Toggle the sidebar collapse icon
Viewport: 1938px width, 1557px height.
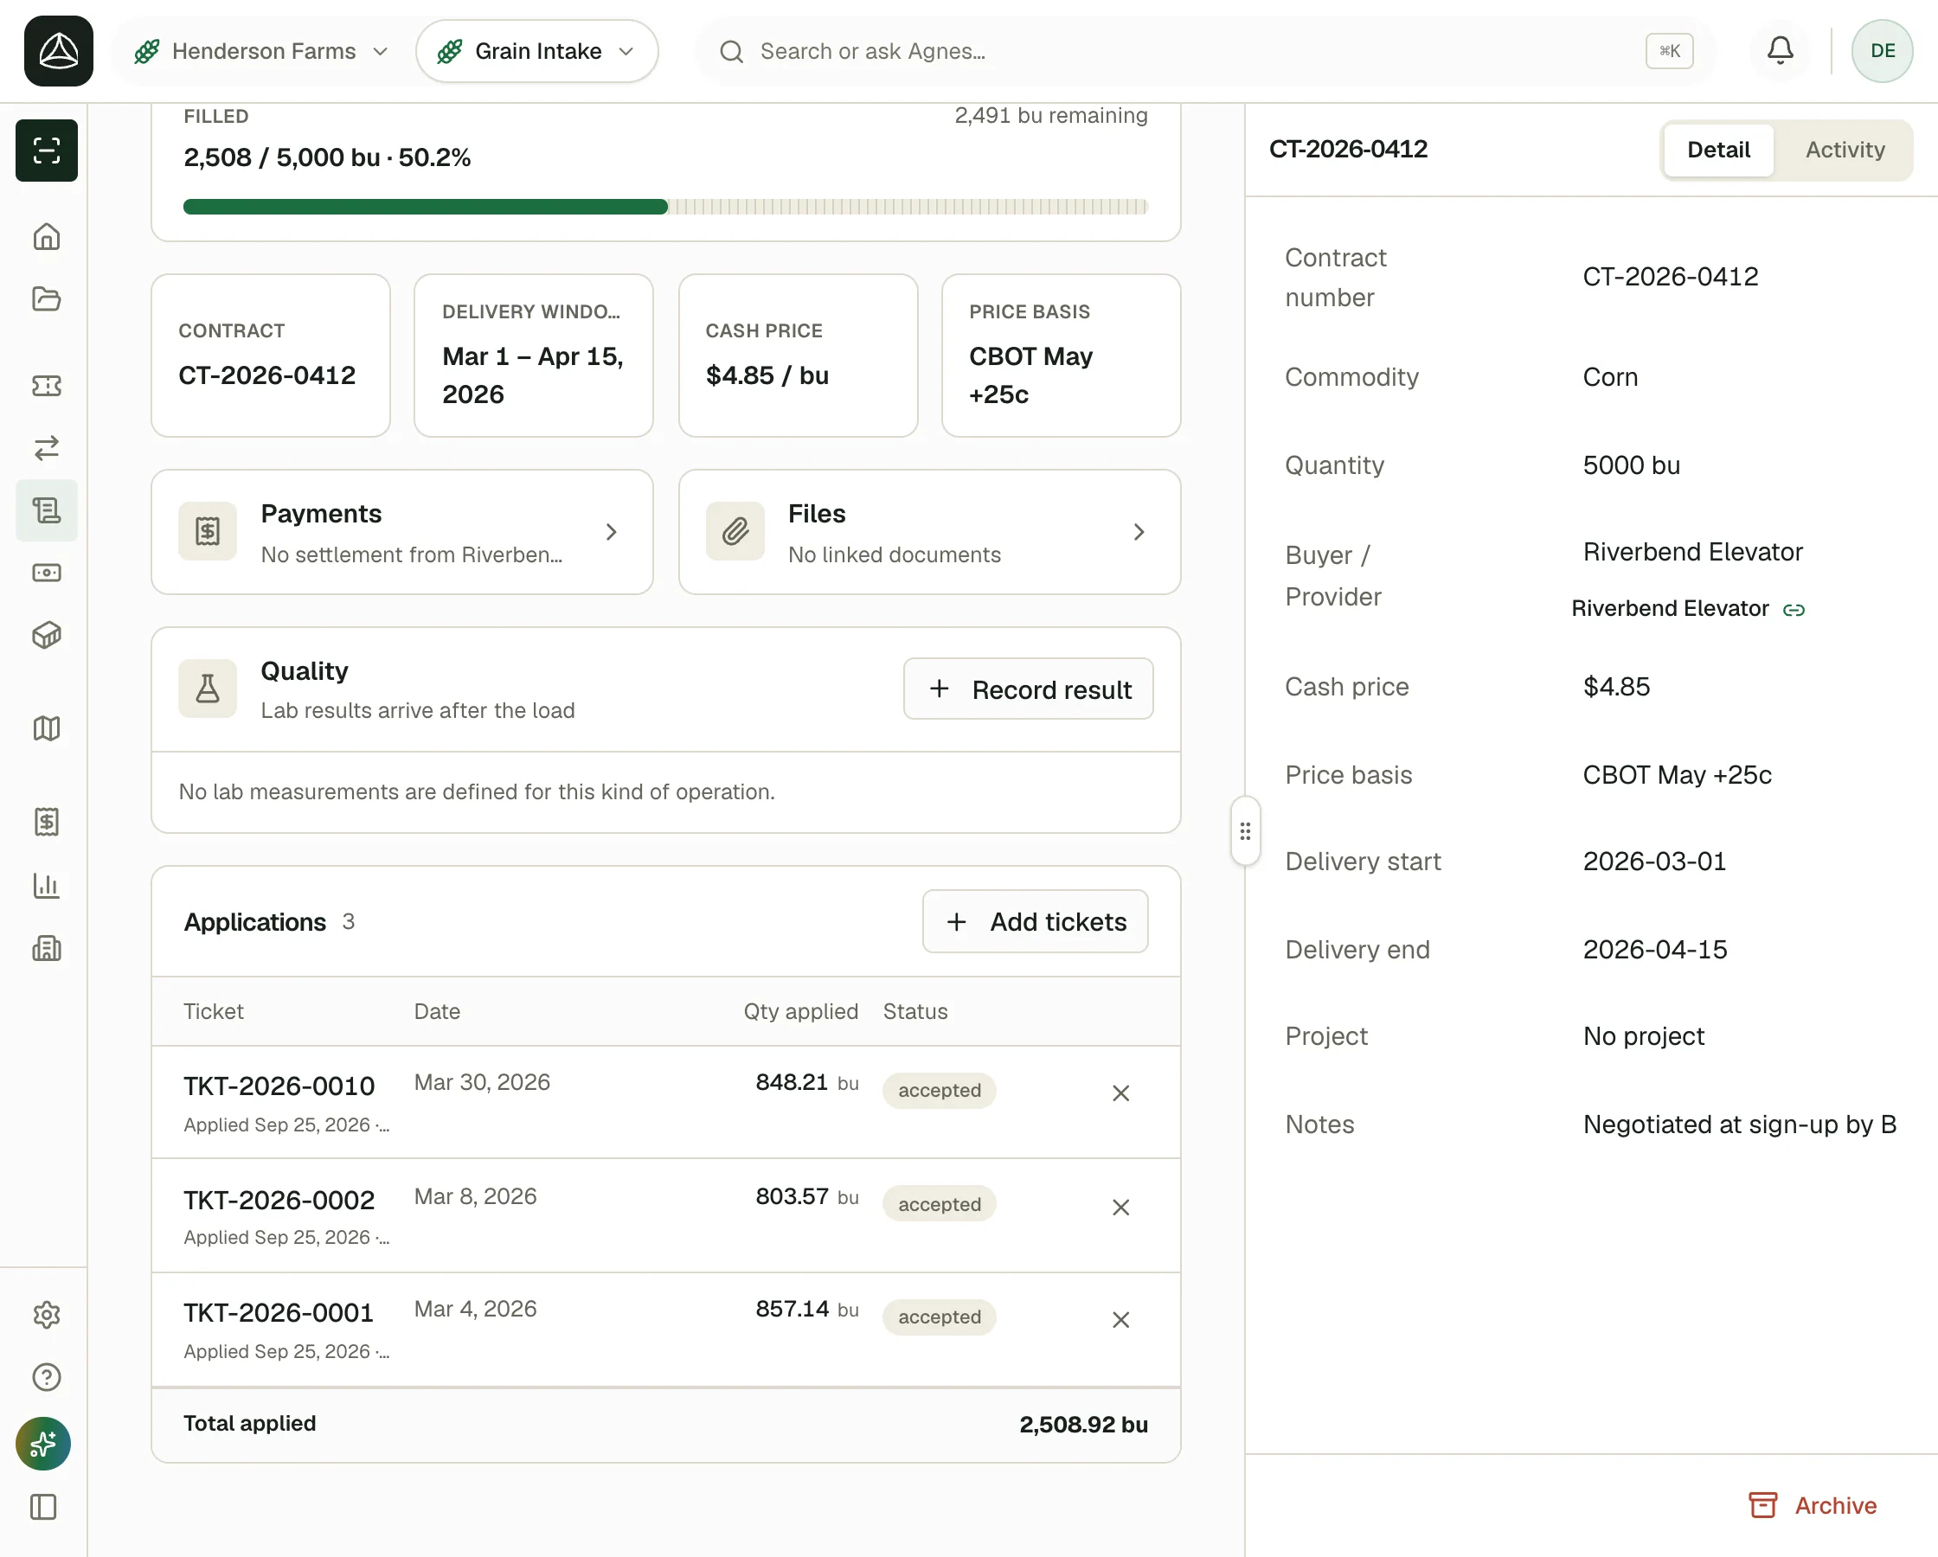pos(43,1507)
